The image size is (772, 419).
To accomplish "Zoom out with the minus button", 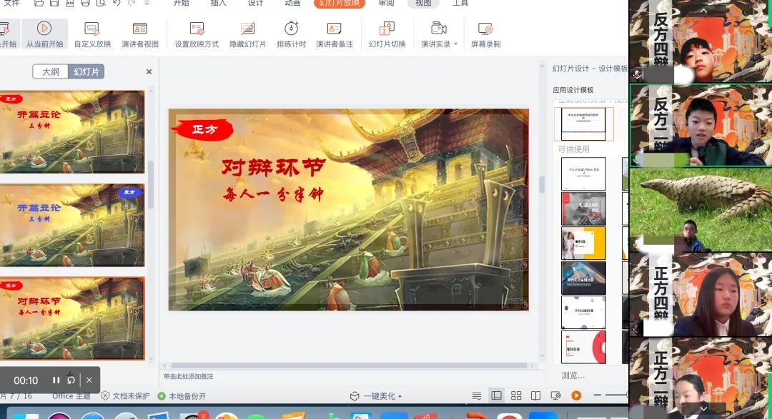I will [597, 395].
